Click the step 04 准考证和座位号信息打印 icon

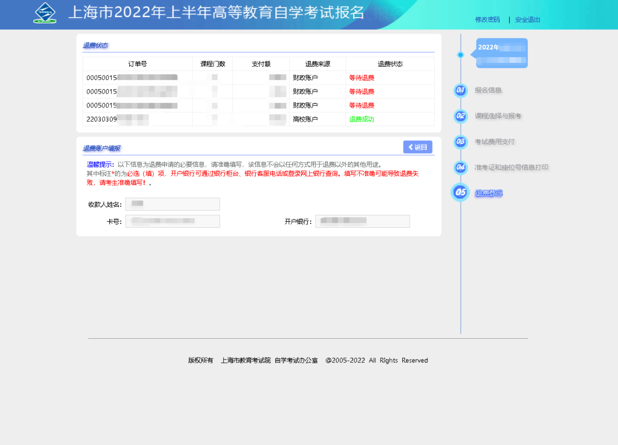point(460,167)
